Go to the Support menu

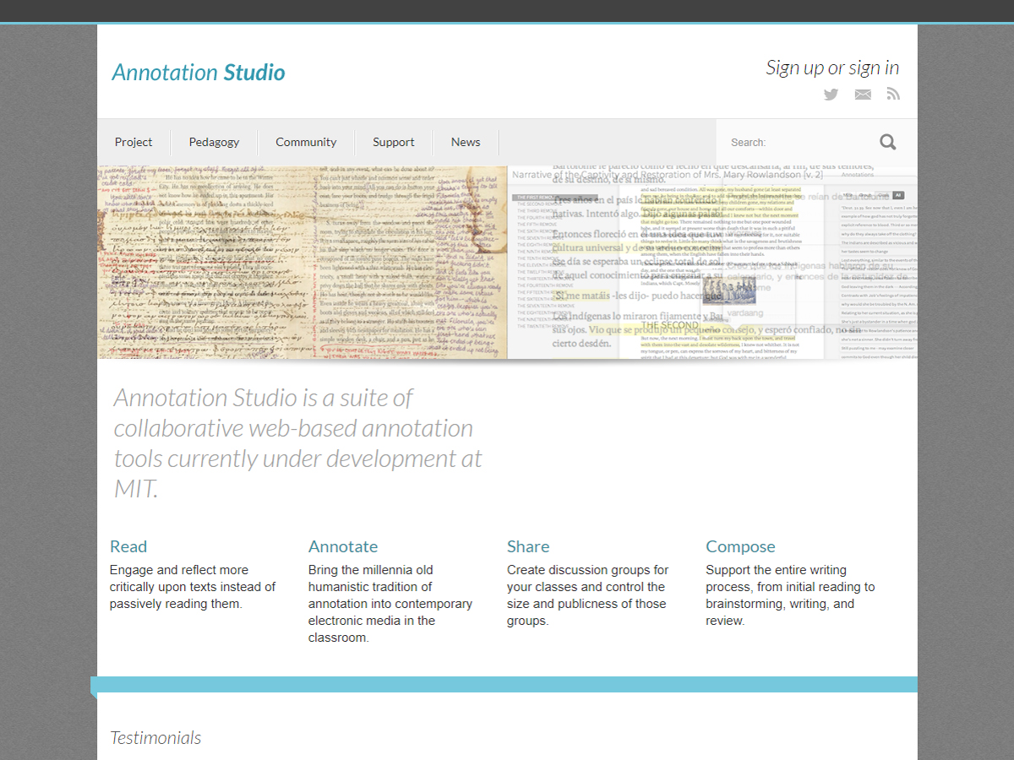click(394, 142)
